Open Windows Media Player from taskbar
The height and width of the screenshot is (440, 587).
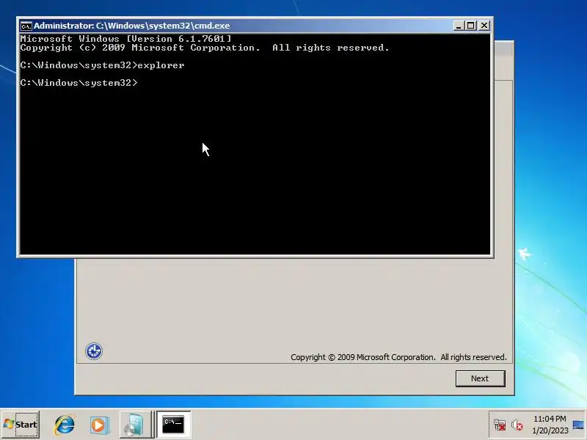[x=100, y=425]
